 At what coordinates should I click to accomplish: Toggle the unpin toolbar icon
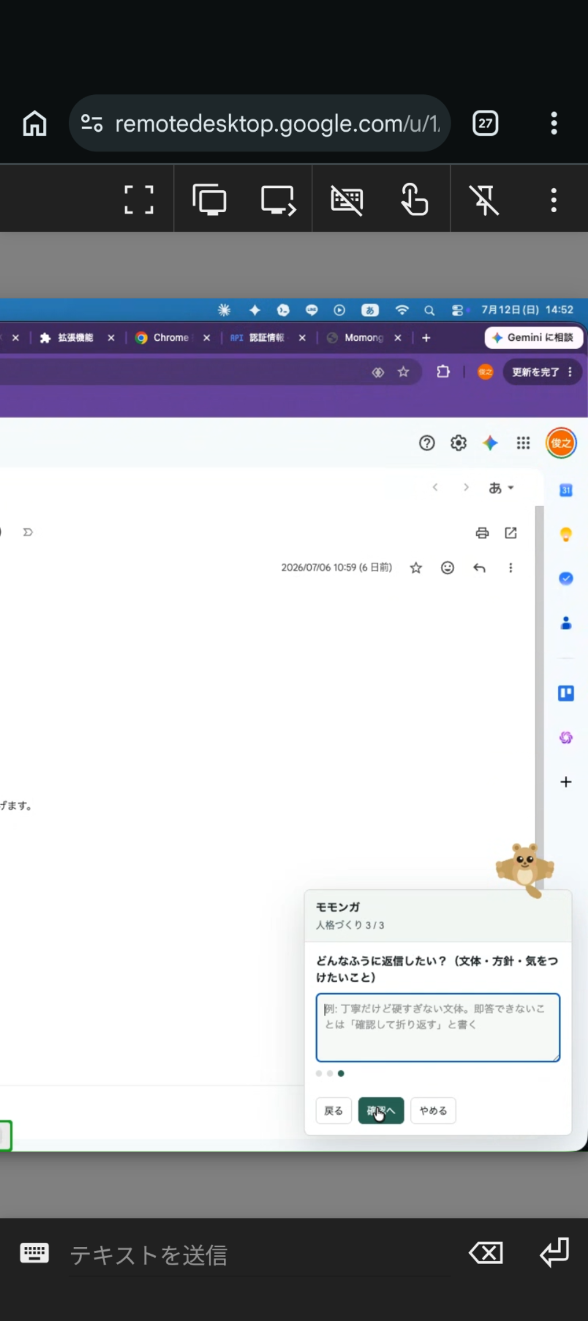(484, 199)
